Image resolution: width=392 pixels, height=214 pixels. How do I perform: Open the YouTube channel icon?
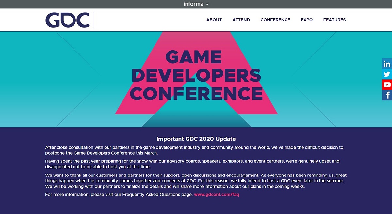point(387,84)
